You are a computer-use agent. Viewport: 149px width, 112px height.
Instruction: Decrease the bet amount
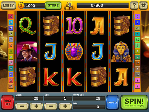[x=51, y=106]
